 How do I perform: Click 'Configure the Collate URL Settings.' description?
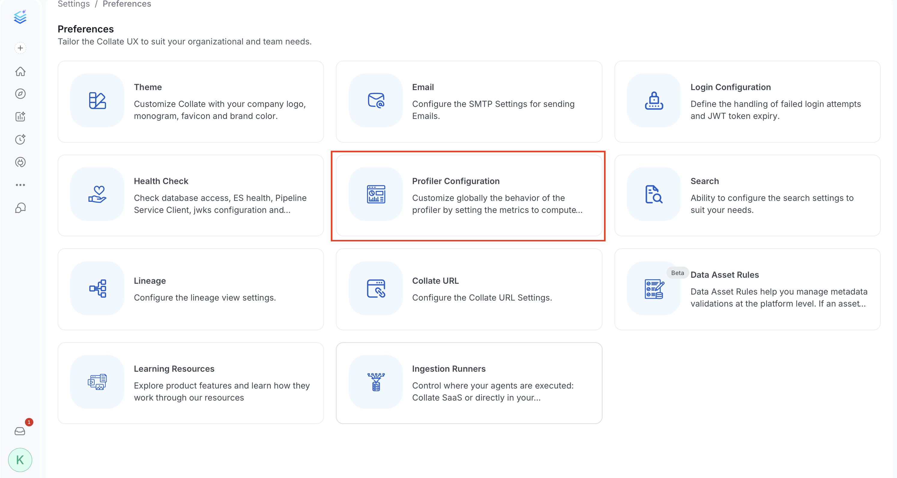tap(482, 298)
